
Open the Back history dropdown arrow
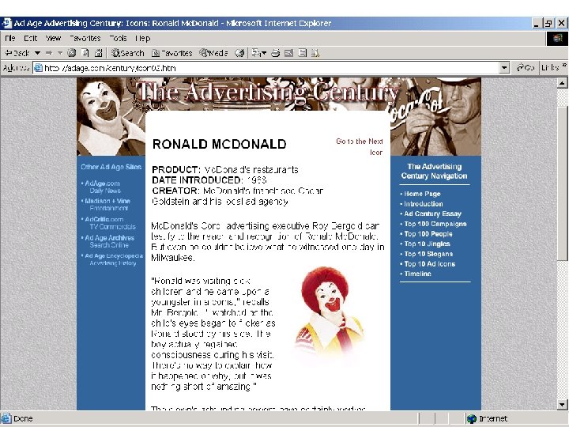pos(37,53)
